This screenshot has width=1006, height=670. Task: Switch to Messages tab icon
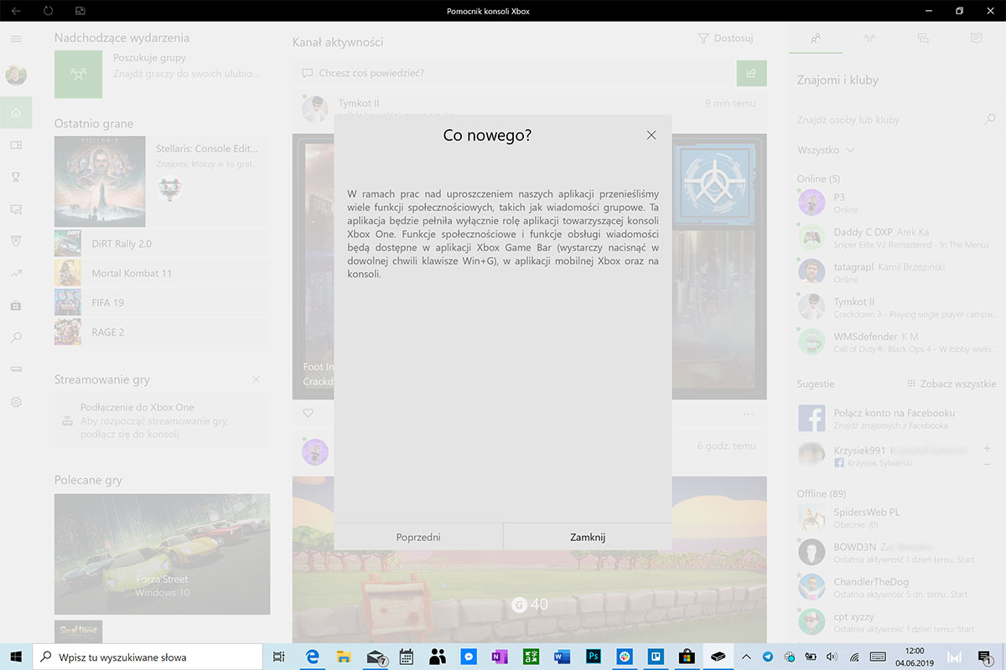[x=923, y=39]
